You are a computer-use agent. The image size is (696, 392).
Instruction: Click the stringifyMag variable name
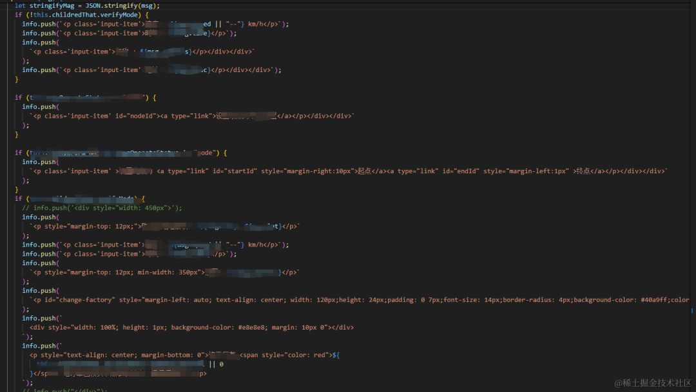click(x=53, y=6)
